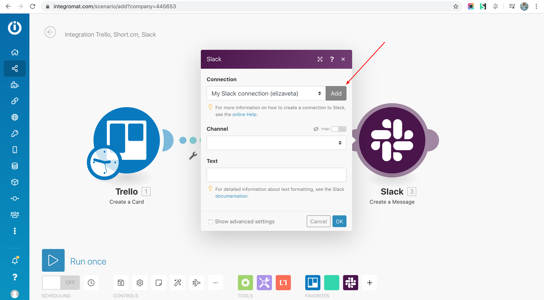Click the Slack favorites icon
Viewport: 544px width, 300px height.
350,283
